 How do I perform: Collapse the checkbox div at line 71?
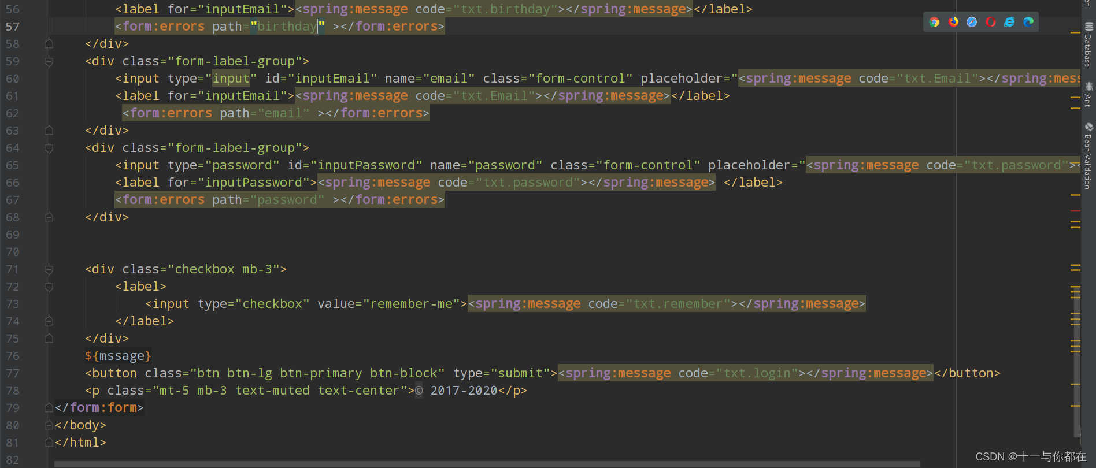coord(49,269)
